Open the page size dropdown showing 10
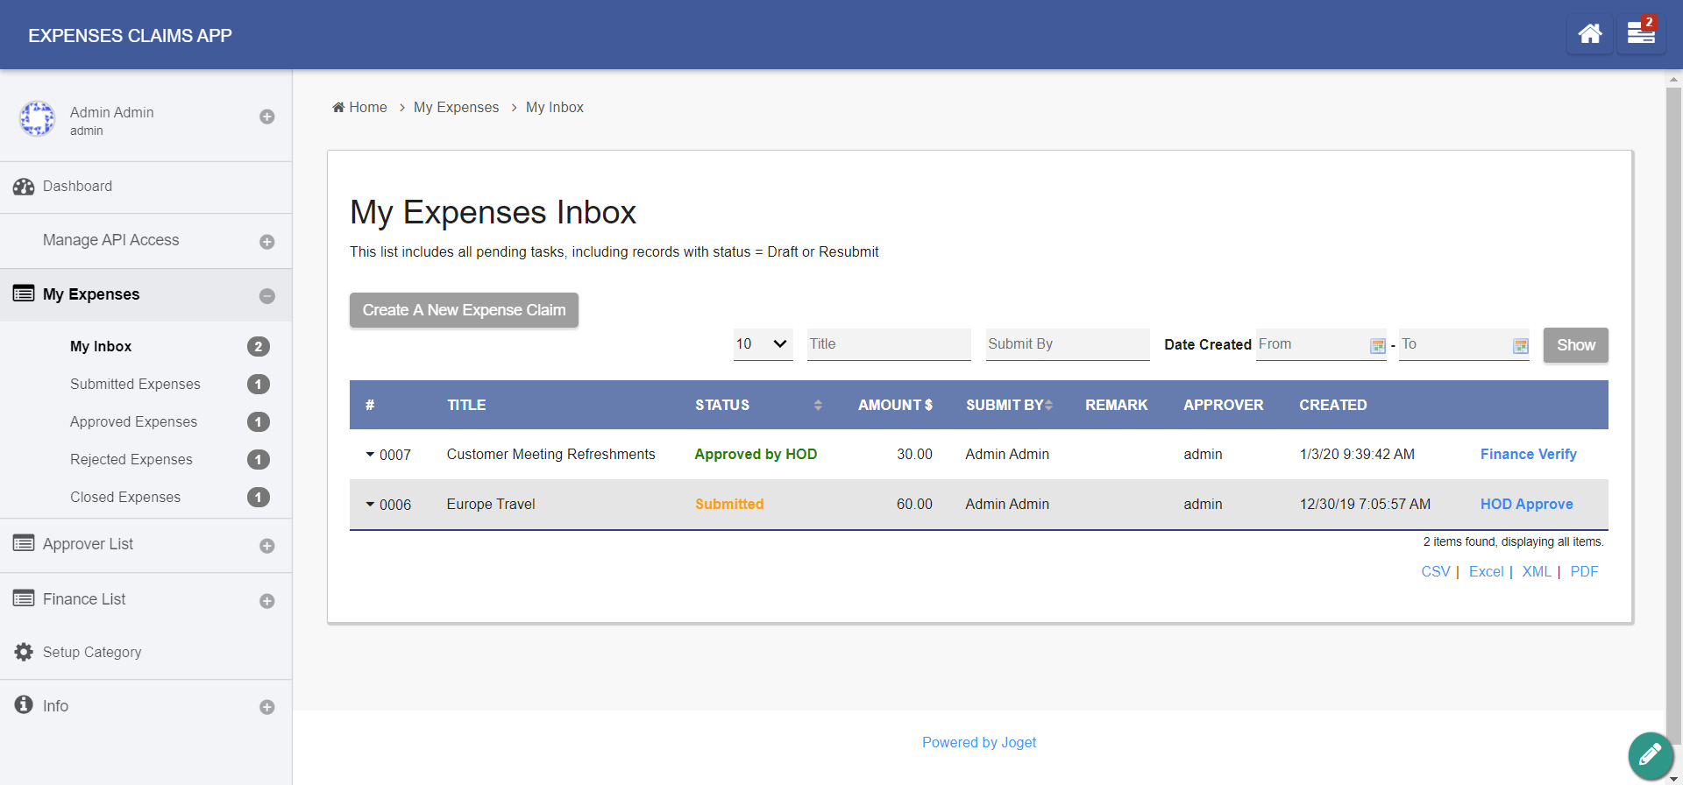This screenshot has height=785, width=1683. (763, 344)
